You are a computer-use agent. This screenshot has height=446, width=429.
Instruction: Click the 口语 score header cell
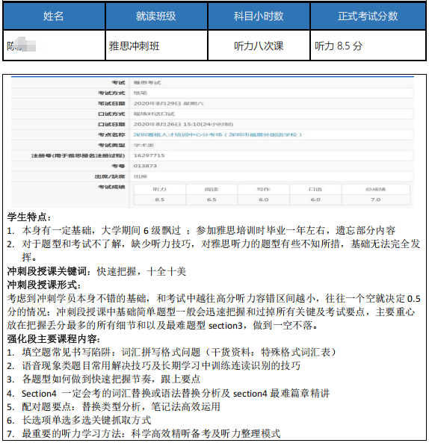click(x=315, y=189)
